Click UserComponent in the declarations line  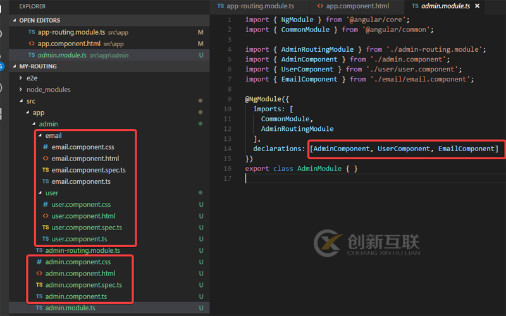(x=404, y=149)
